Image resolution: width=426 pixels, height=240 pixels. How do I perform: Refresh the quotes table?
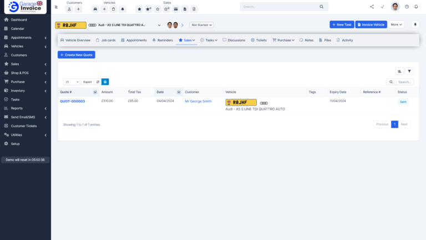tap(98, 82)
